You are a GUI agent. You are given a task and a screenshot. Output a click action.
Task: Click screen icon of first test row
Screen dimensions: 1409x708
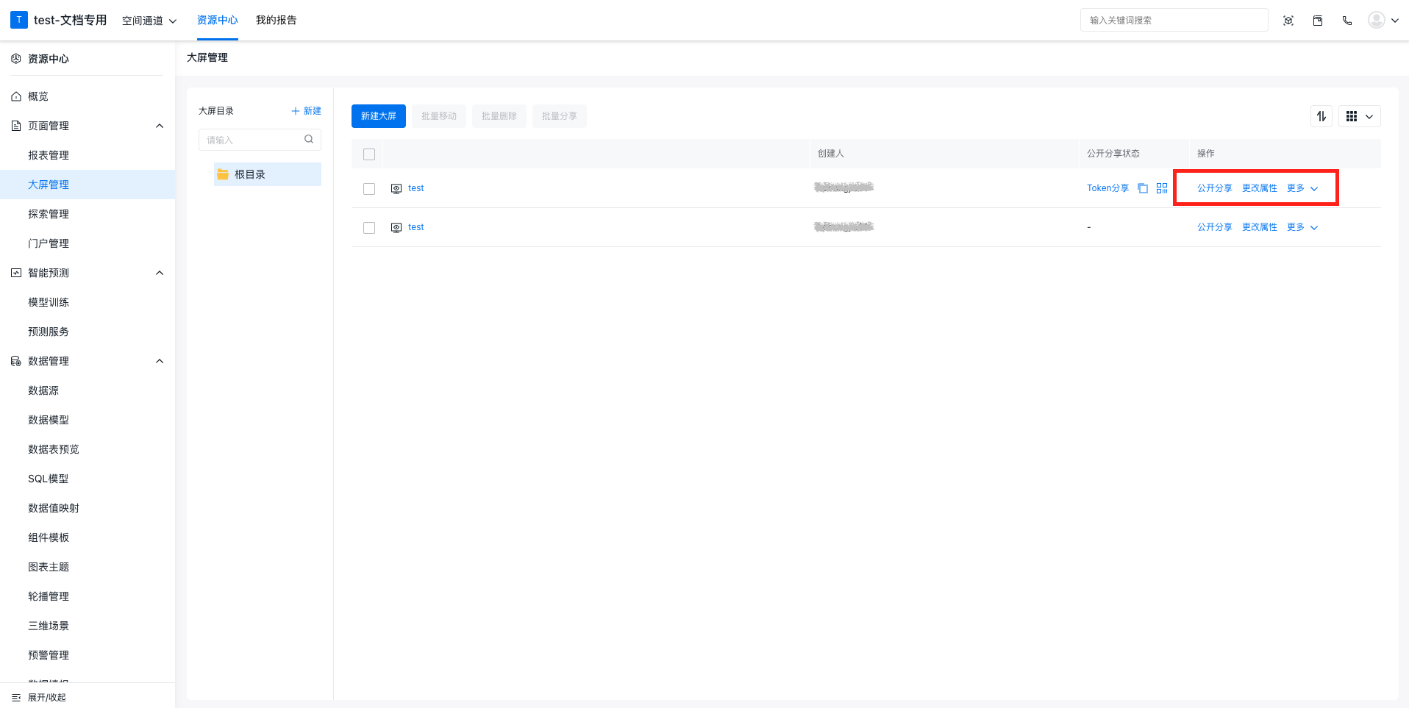pyautogui.click(x=396, y=189)
